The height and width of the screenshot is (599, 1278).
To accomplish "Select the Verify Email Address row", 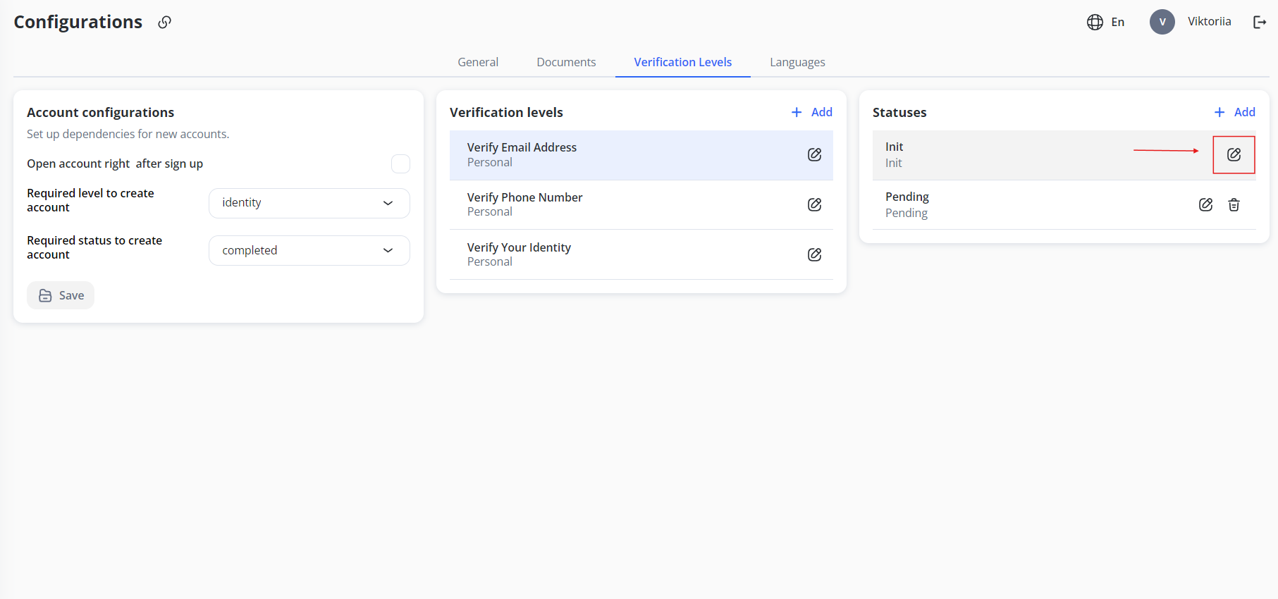I will (x=641, y=155).
